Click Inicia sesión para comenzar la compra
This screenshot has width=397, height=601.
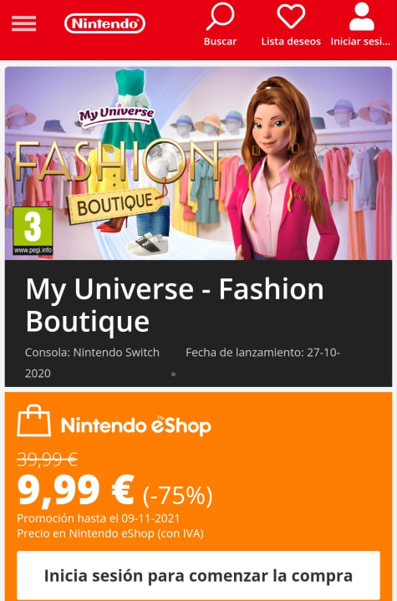coord(199,575)
